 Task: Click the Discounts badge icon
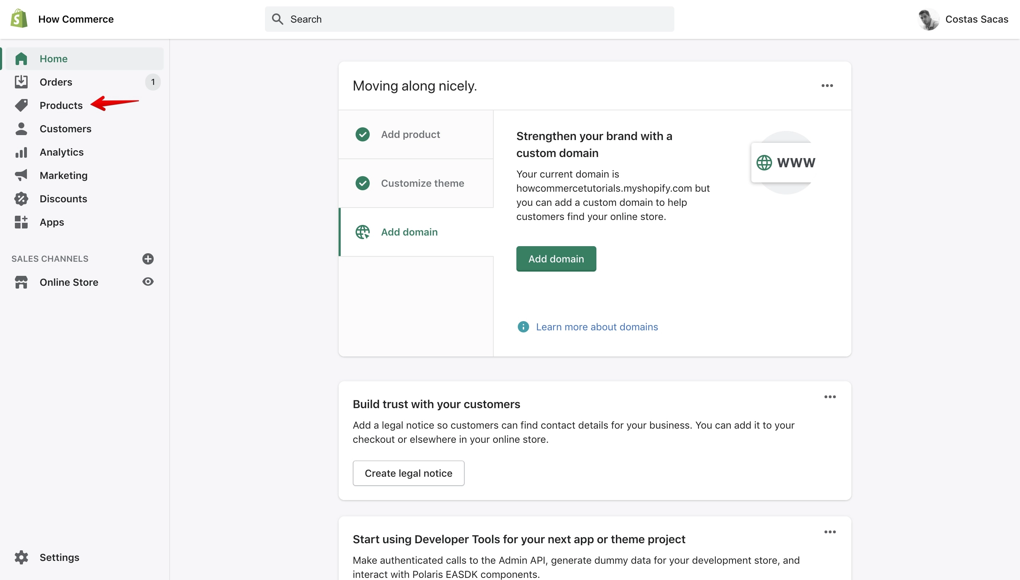point(21,199)
